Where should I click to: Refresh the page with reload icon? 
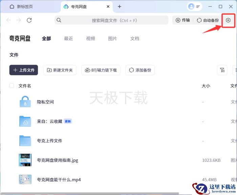point(29,20)
